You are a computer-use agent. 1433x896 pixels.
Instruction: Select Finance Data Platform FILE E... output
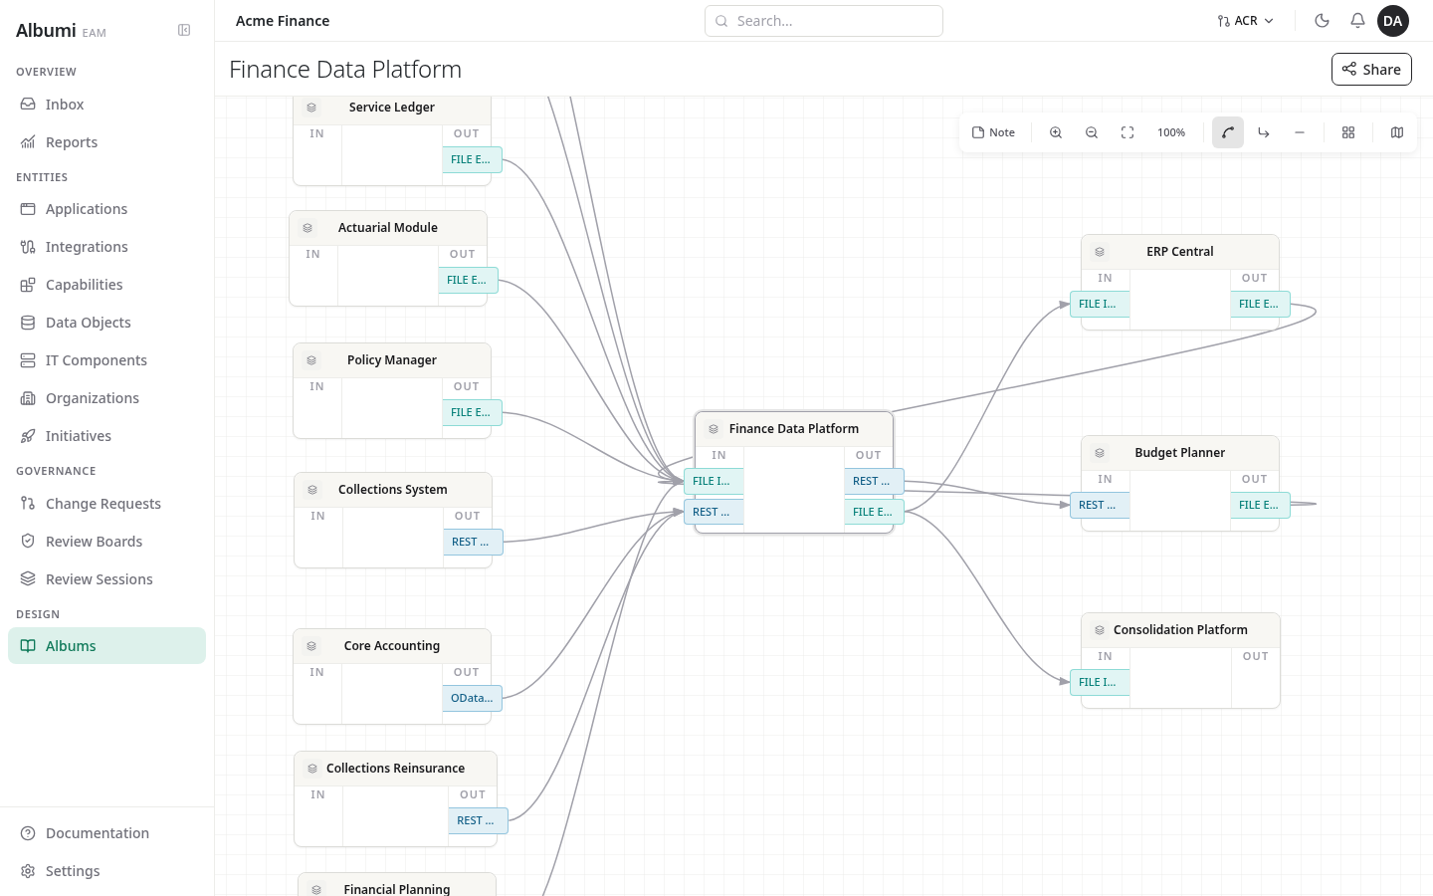tap(874, 512)
